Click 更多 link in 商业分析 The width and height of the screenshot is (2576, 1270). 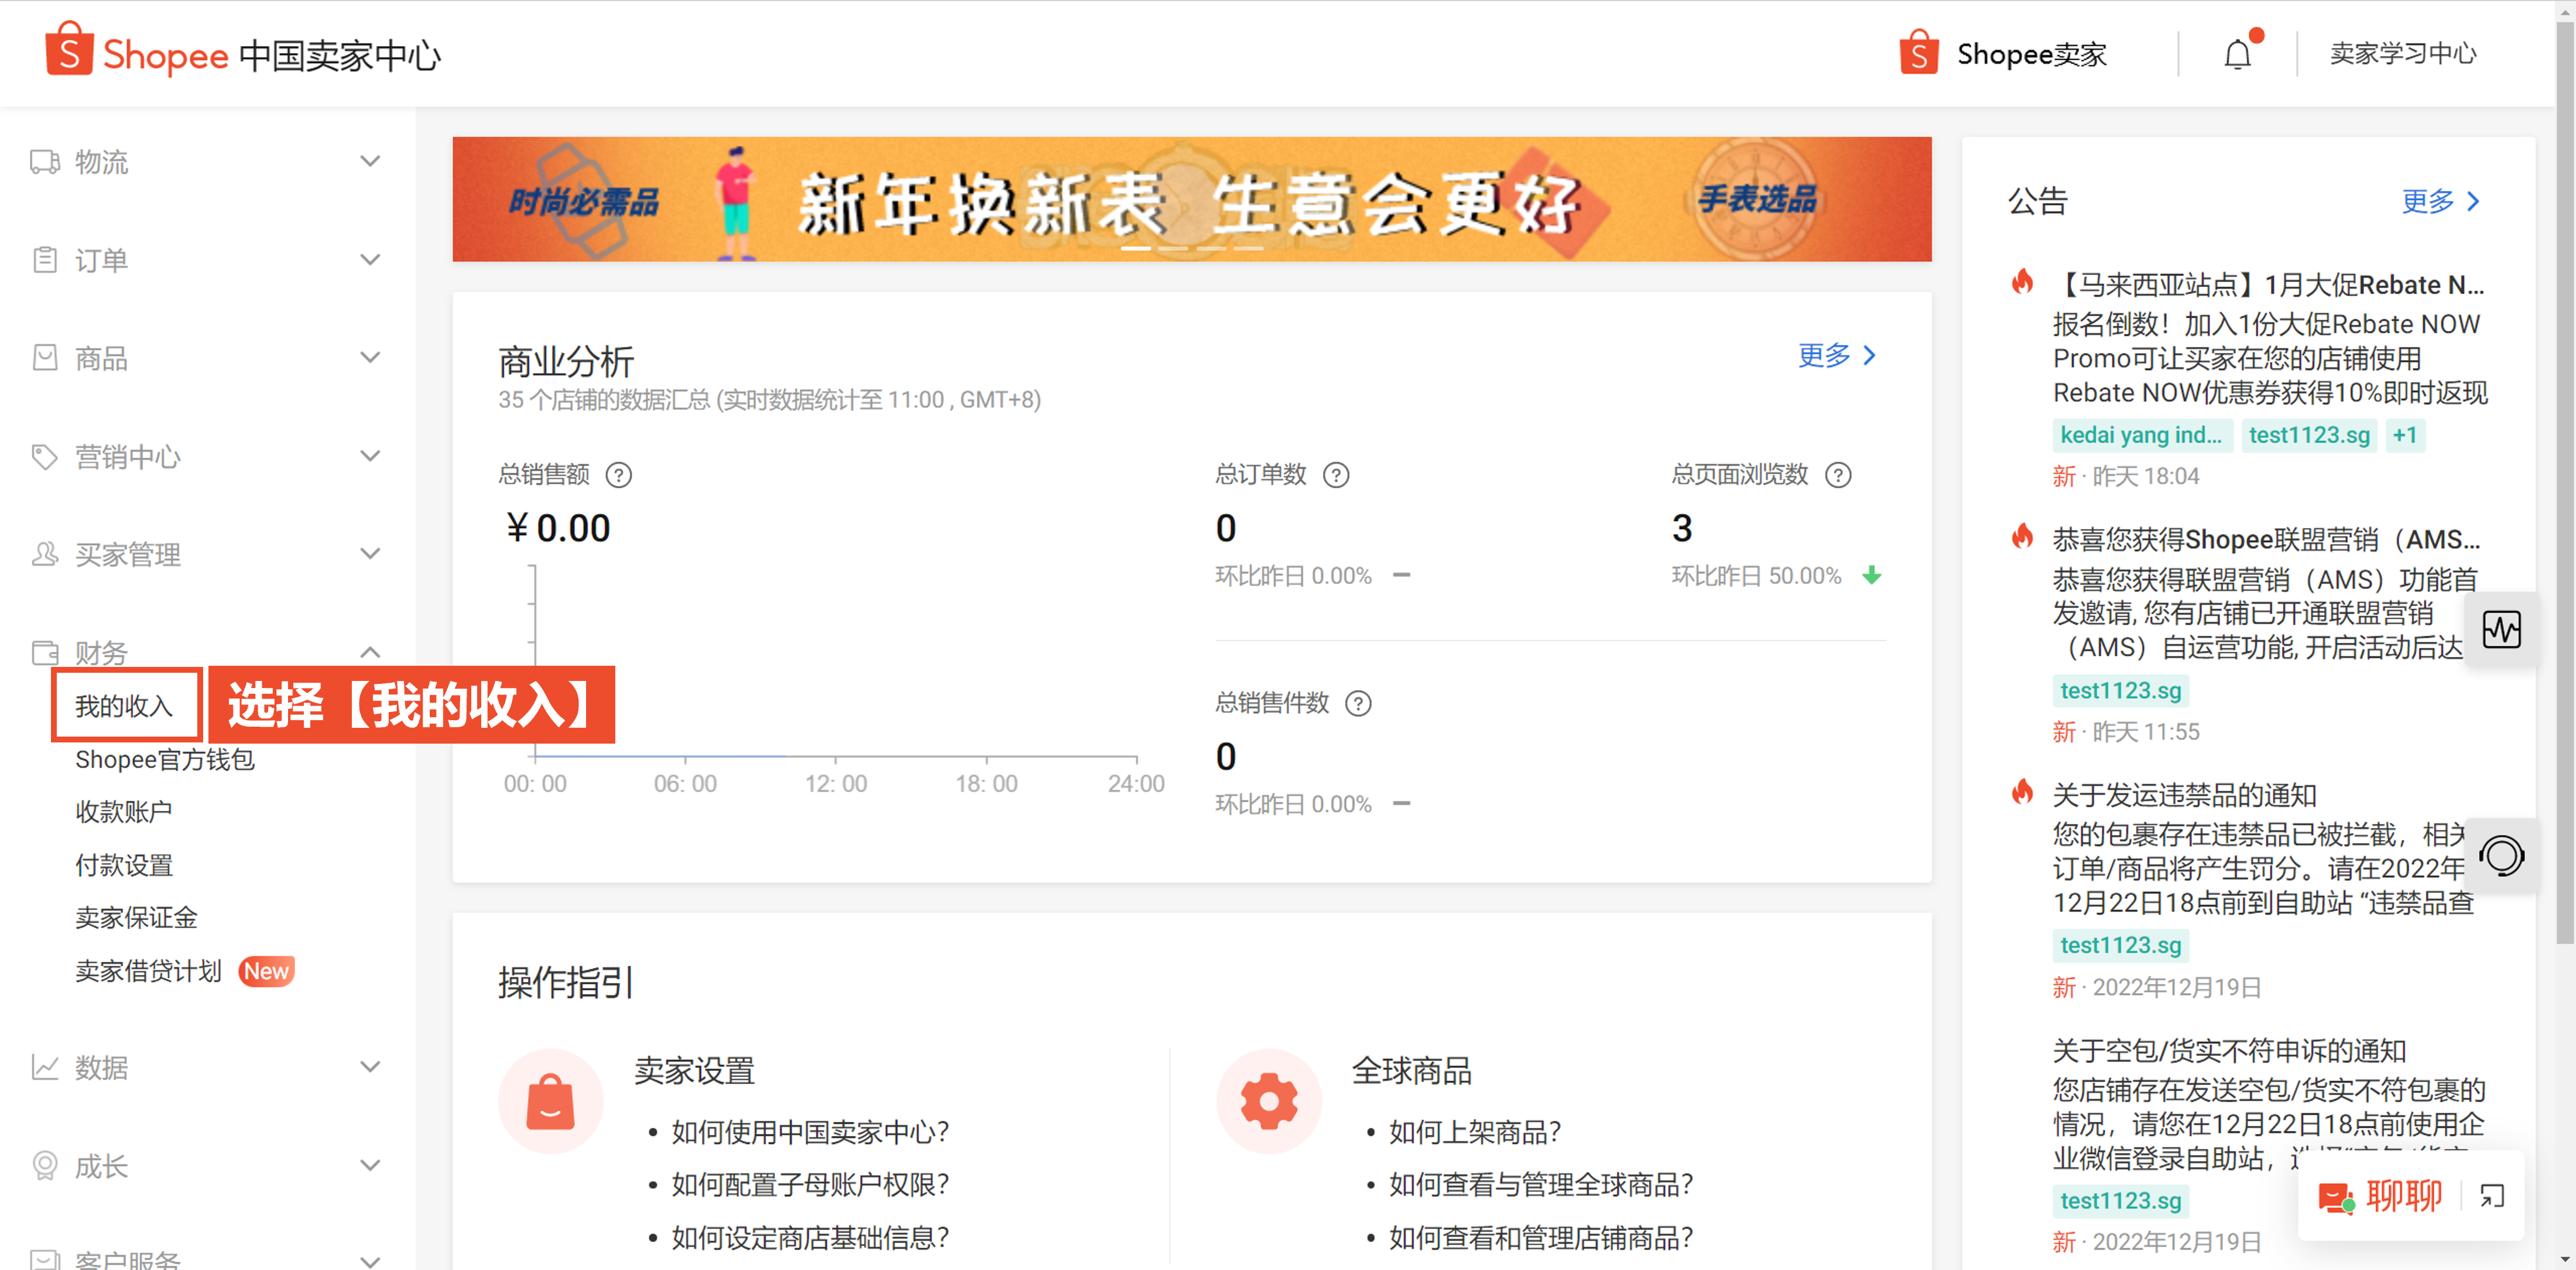1837,355
